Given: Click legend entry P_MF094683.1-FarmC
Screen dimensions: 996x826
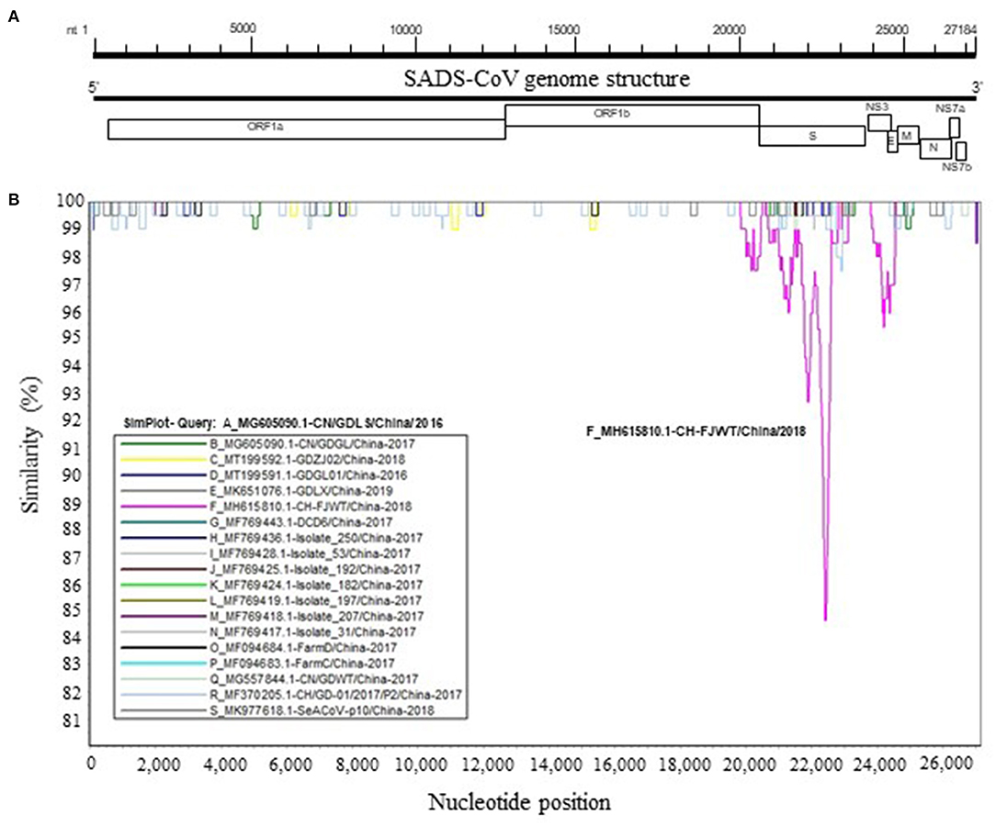Looking at the screenshot, I should [302, 664].
